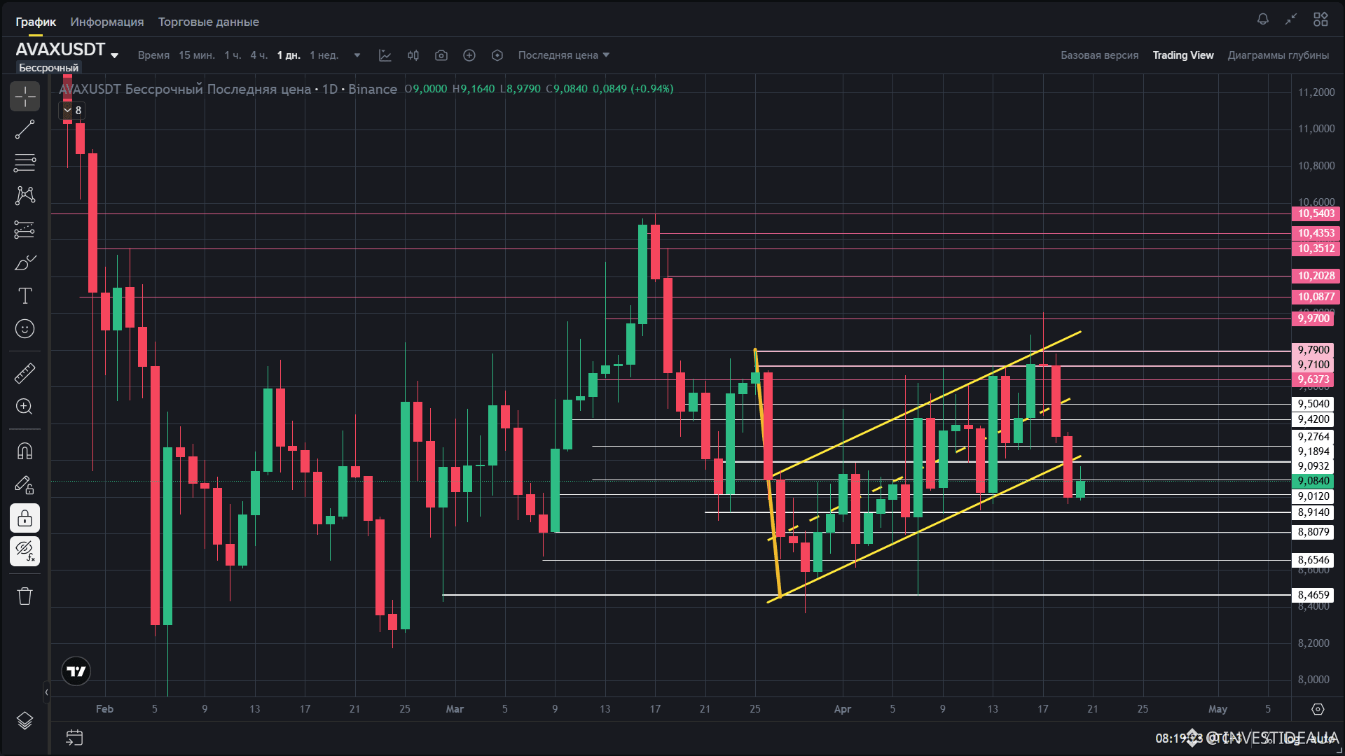Open the Торговые данные tab
The height and width of the screenshot is (756, 1345).
click(x=208, y=22)
